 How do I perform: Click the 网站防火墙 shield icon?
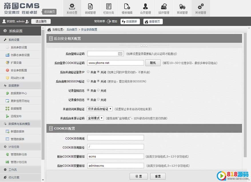pos(7,78)
